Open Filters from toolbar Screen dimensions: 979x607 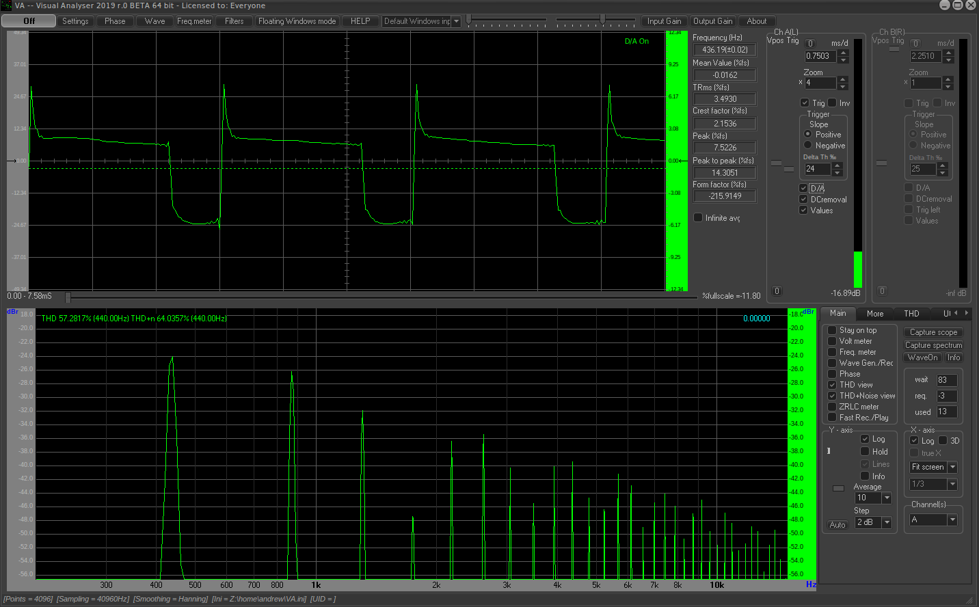pyautogui.click(x=234, y=21)
